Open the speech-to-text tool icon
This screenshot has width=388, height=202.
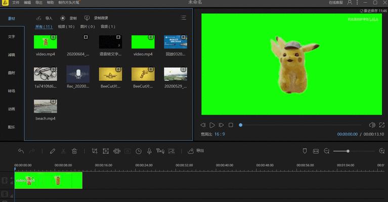click(x=160, y=151)
